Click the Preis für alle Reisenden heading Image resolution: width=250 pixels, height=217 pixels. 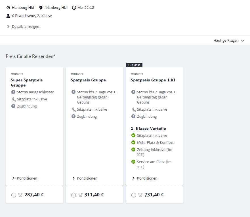point(30,56)
